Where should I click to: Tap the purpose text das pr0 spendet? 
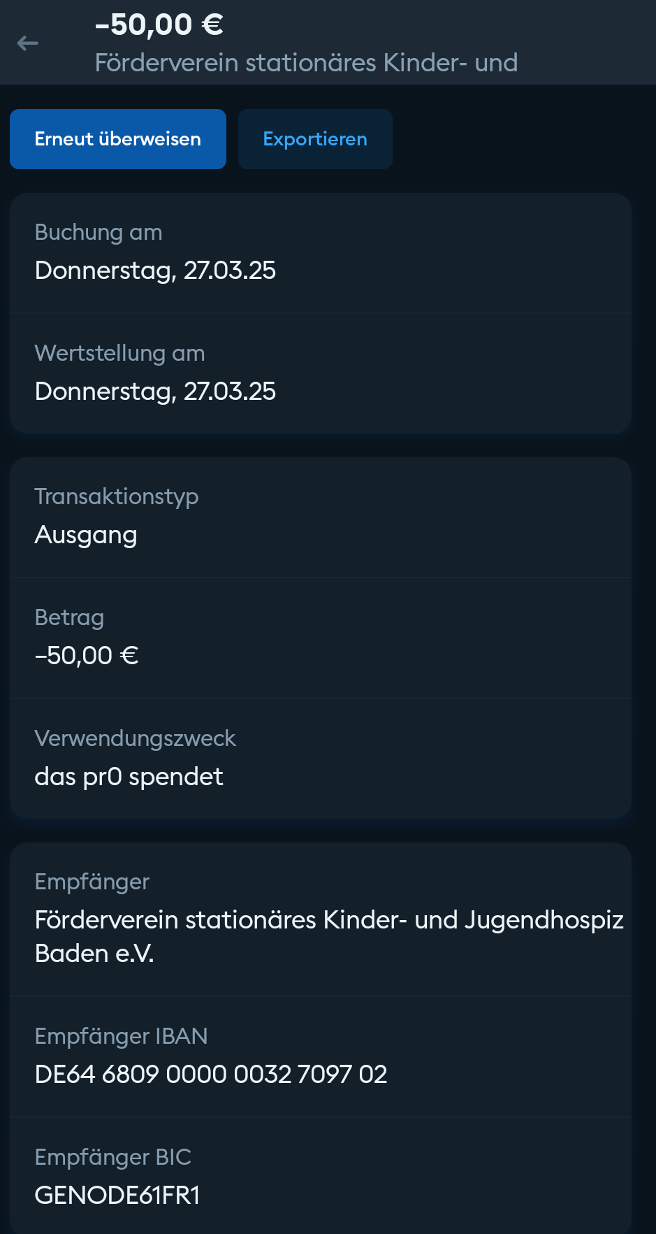click(x=129, y=777)
